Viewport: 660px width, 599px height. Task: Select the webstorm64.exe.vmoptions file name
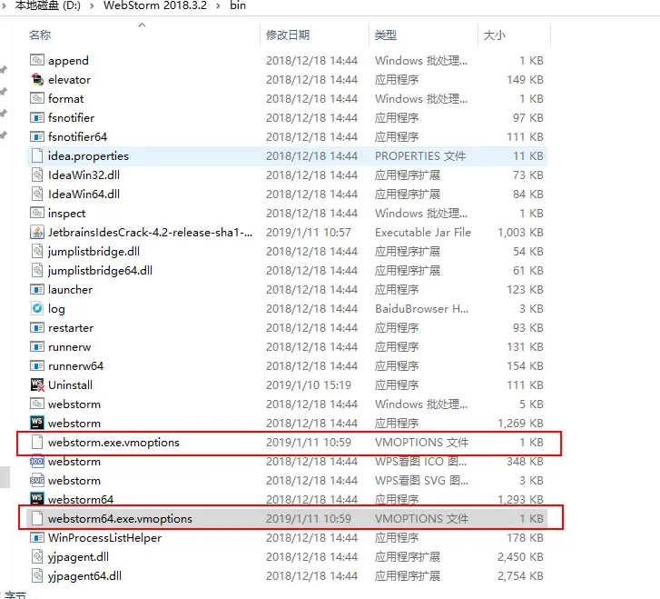(x=120, y=518)
